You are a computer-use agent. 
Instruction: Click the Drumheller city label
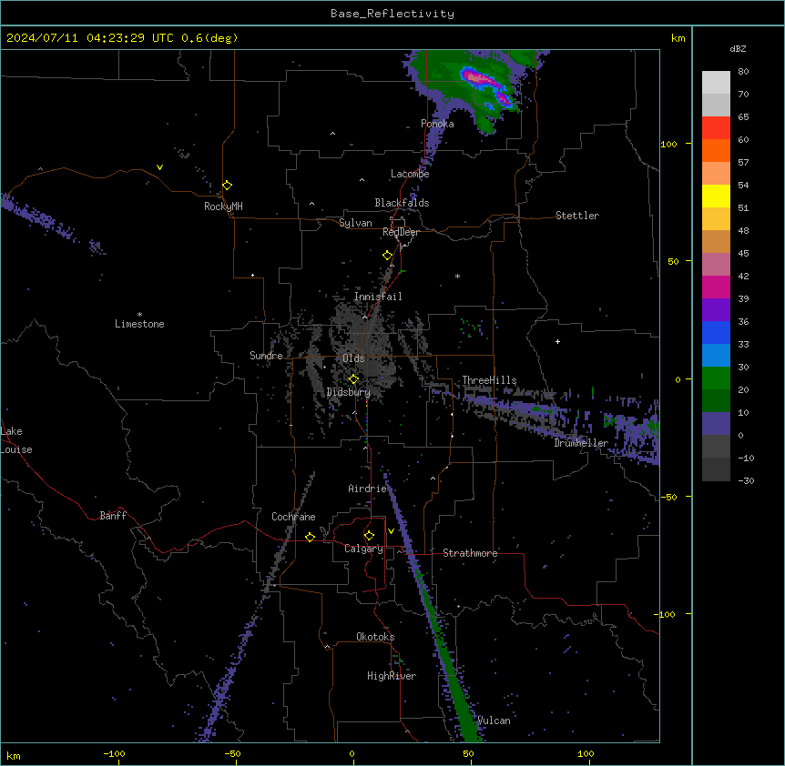pos(581,443)
